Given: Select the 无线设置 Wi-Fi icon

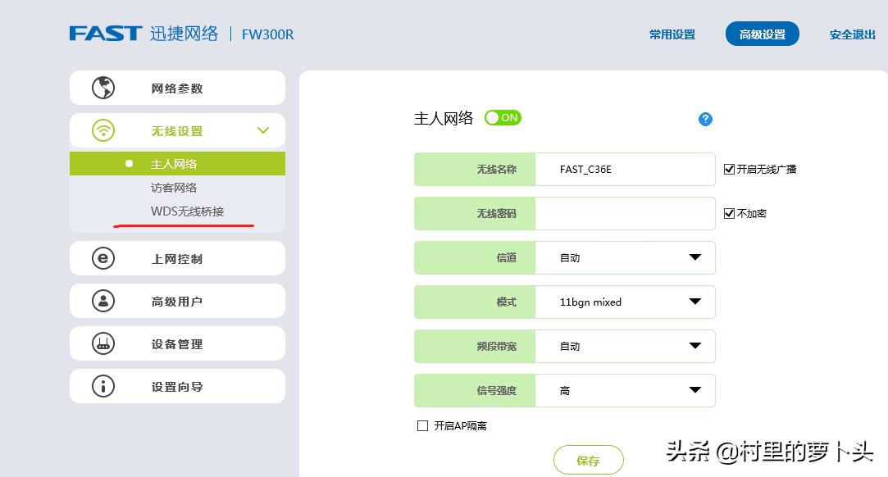Looking at the screenshot, I should pos(102,129).
